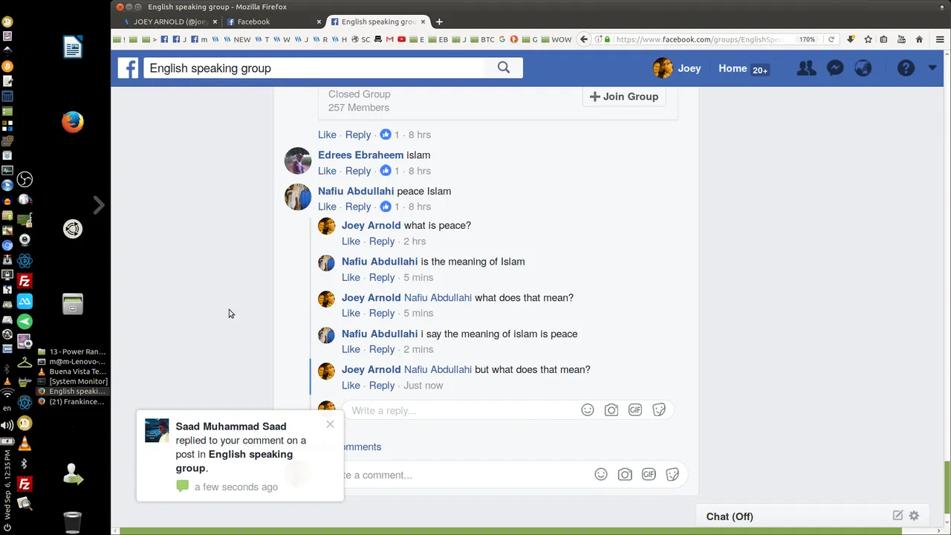Like "is the meaning of Islam" reply
The height and width of the screenshot is (535, 951).
351,277
